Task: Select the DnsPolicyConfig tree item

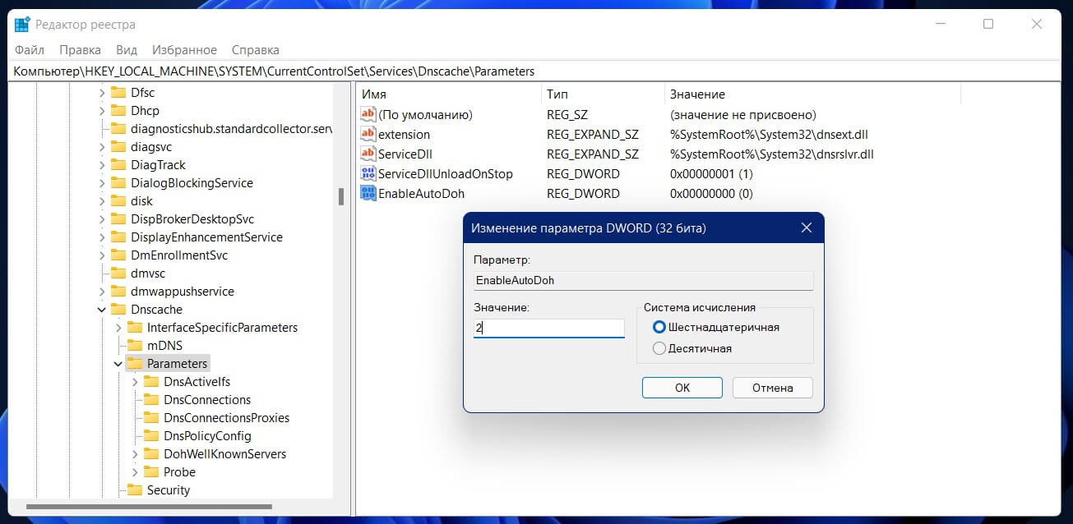Action: (207, 435)
